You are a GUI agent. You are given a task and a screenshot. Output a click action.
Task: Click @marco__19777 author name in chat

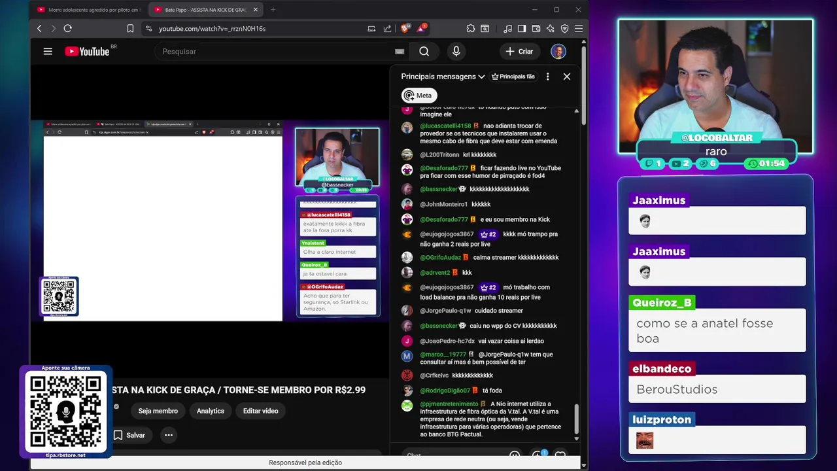point(443,355)
